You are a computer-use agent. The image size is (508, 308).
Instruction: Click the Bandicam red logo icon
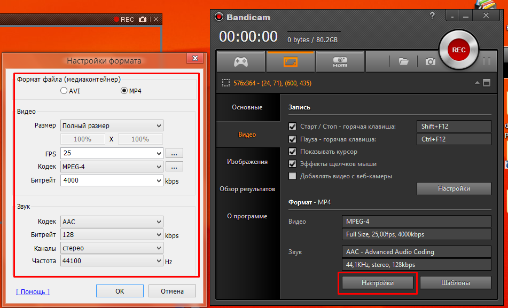click(x=219, y=17)
